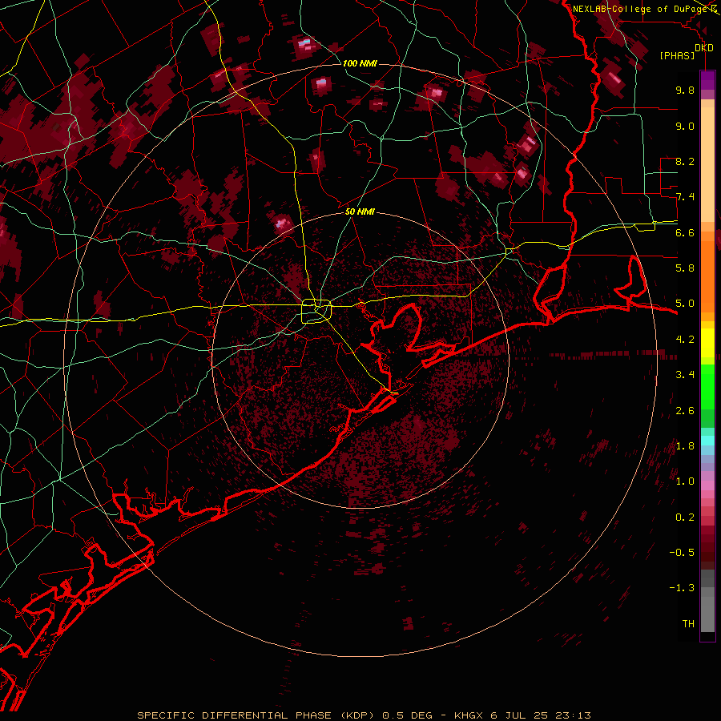
Task: Click the -0.5 value on the color scale
Action: [x=682, y=553]
